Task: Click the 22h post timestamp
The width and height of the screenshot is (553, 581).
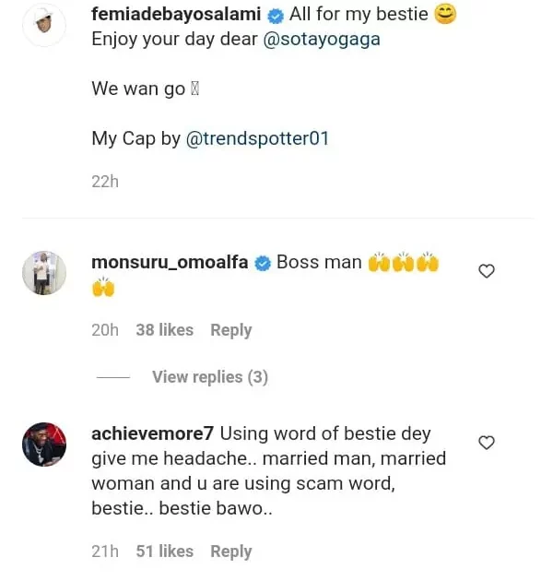Action: [105, 182]
